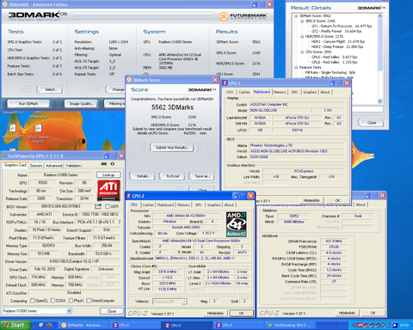Open Firefox from quick launch bar
Screen dimensions: 413x330
(49, 325)
